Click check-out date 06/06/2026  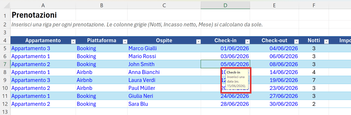[274, 56]
